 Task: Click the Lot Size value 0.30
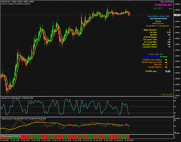click(x=169, y=32)
